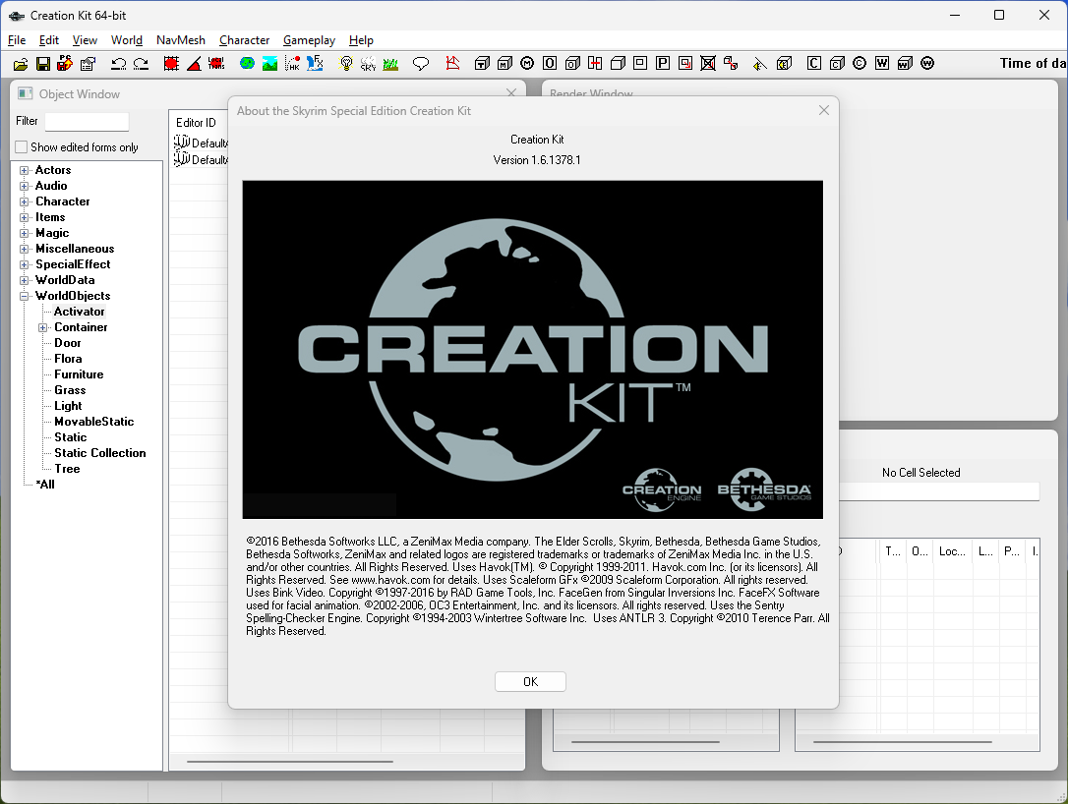Open the NavMesh menu

181,40
